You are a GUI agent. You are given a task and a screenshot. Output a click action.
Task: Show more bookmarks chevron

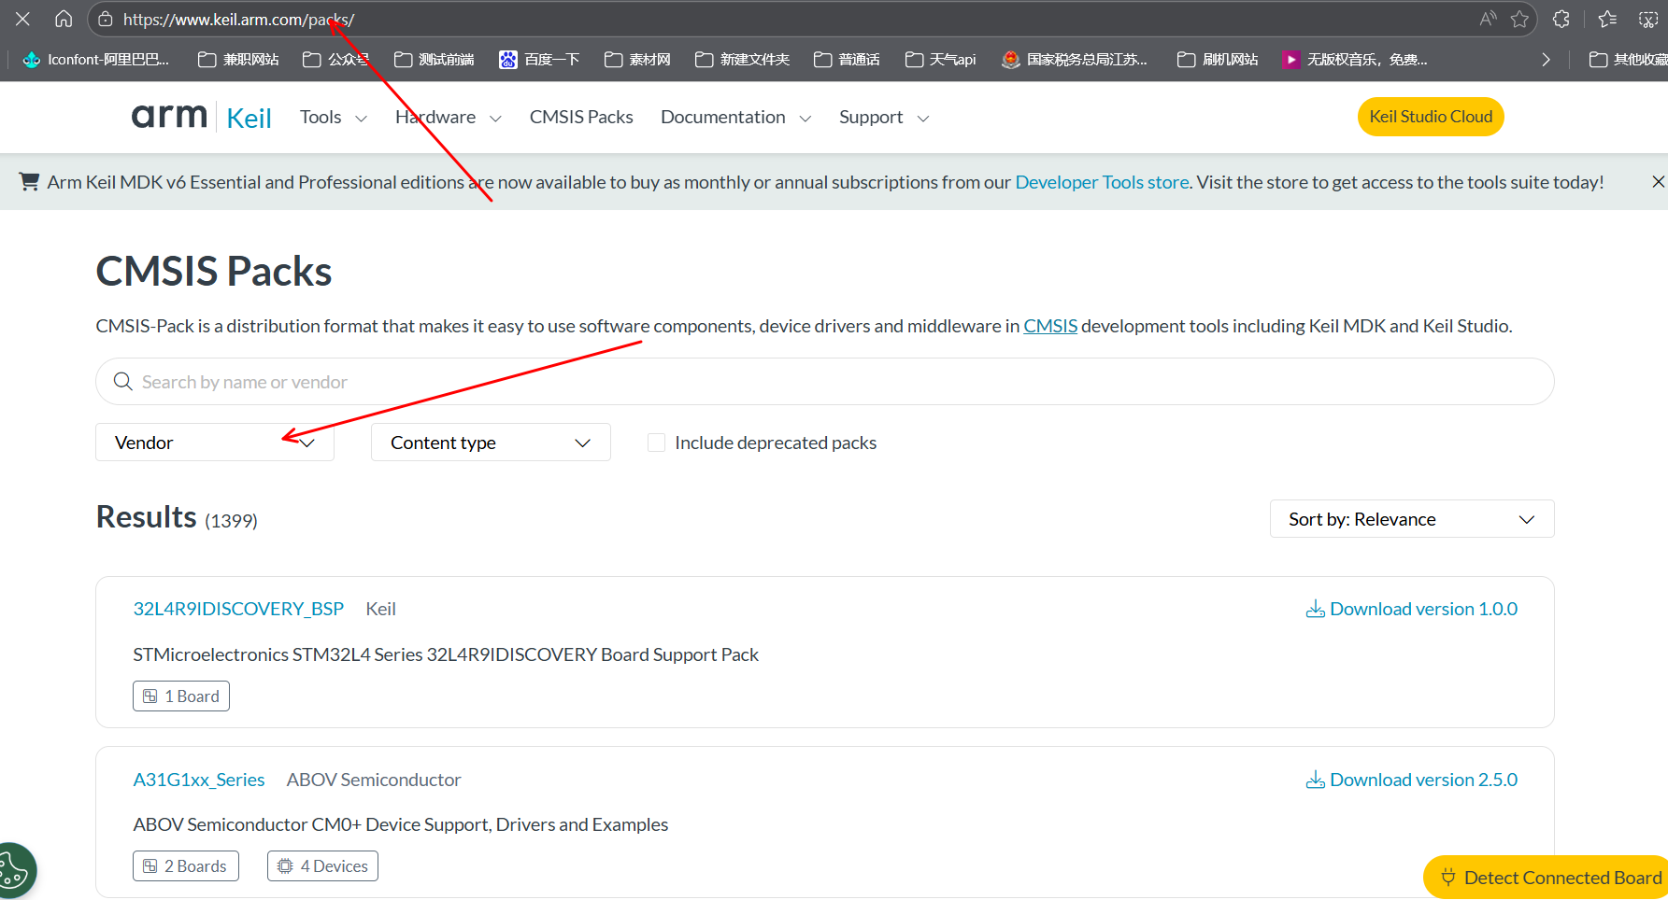(x=1546, y=60)
